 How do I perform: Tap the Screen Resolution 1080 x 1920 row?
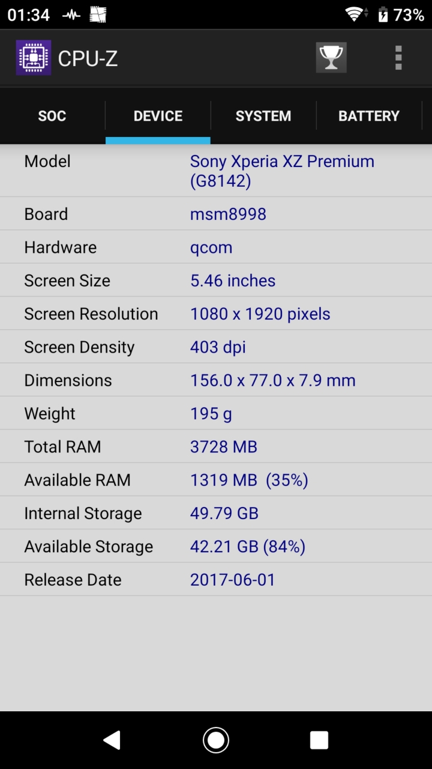point(216,314)
